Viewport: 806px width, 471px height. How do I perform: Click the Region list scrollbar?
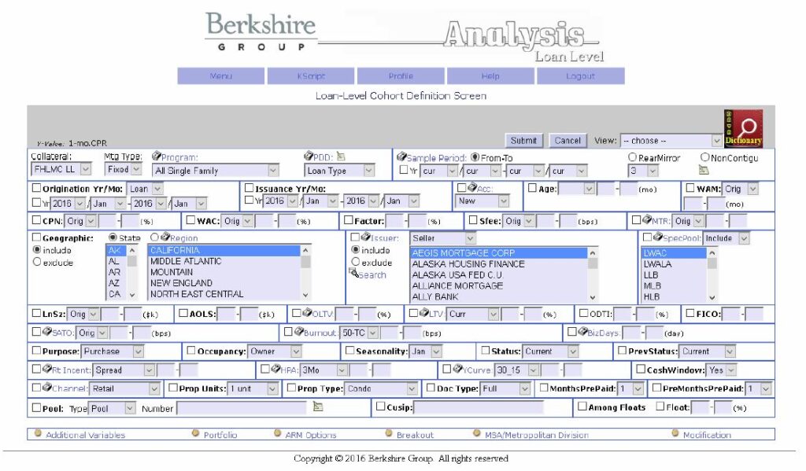(306, 272)
